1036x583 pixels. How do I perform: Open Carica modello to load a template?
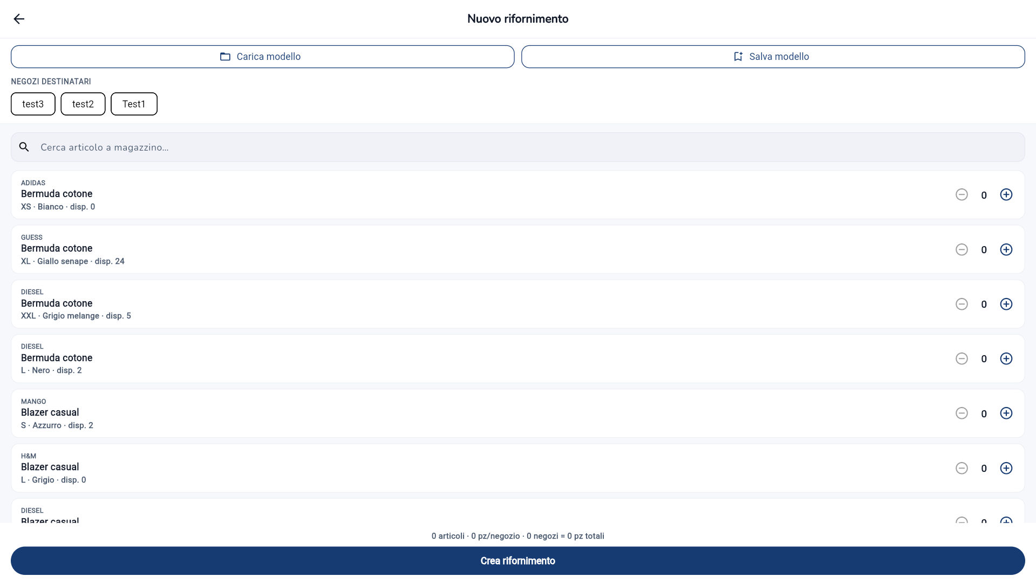click(x=262, y=57)
